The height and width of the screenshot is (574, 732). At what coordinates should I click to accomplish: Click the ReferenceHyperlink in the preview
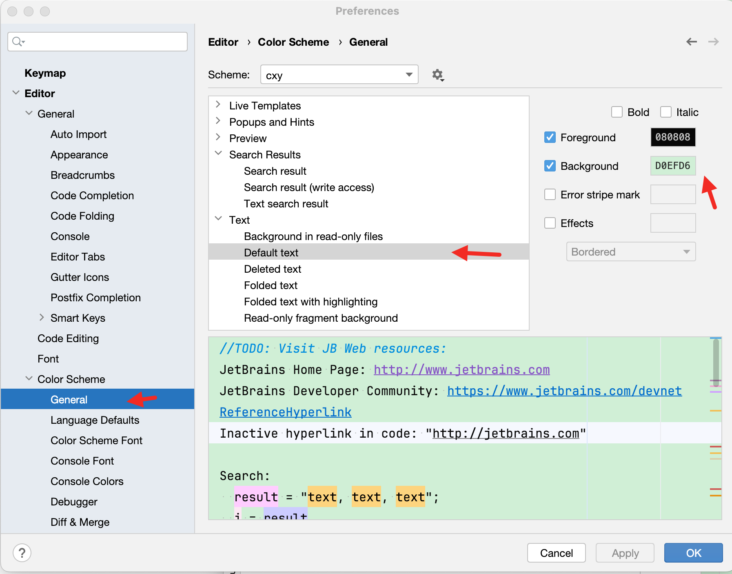pos(285,412)
